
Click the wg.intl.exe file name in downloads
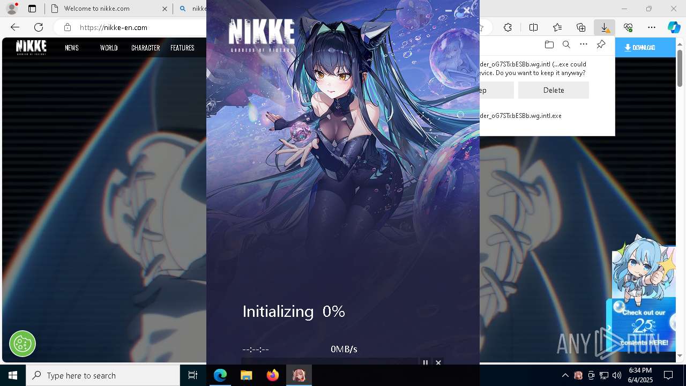[x=520, y=116]
